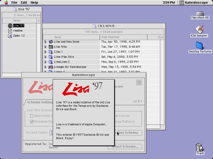
Task: Click the JKLMNO window title folder icon
Action: click(x=95, y=26)
